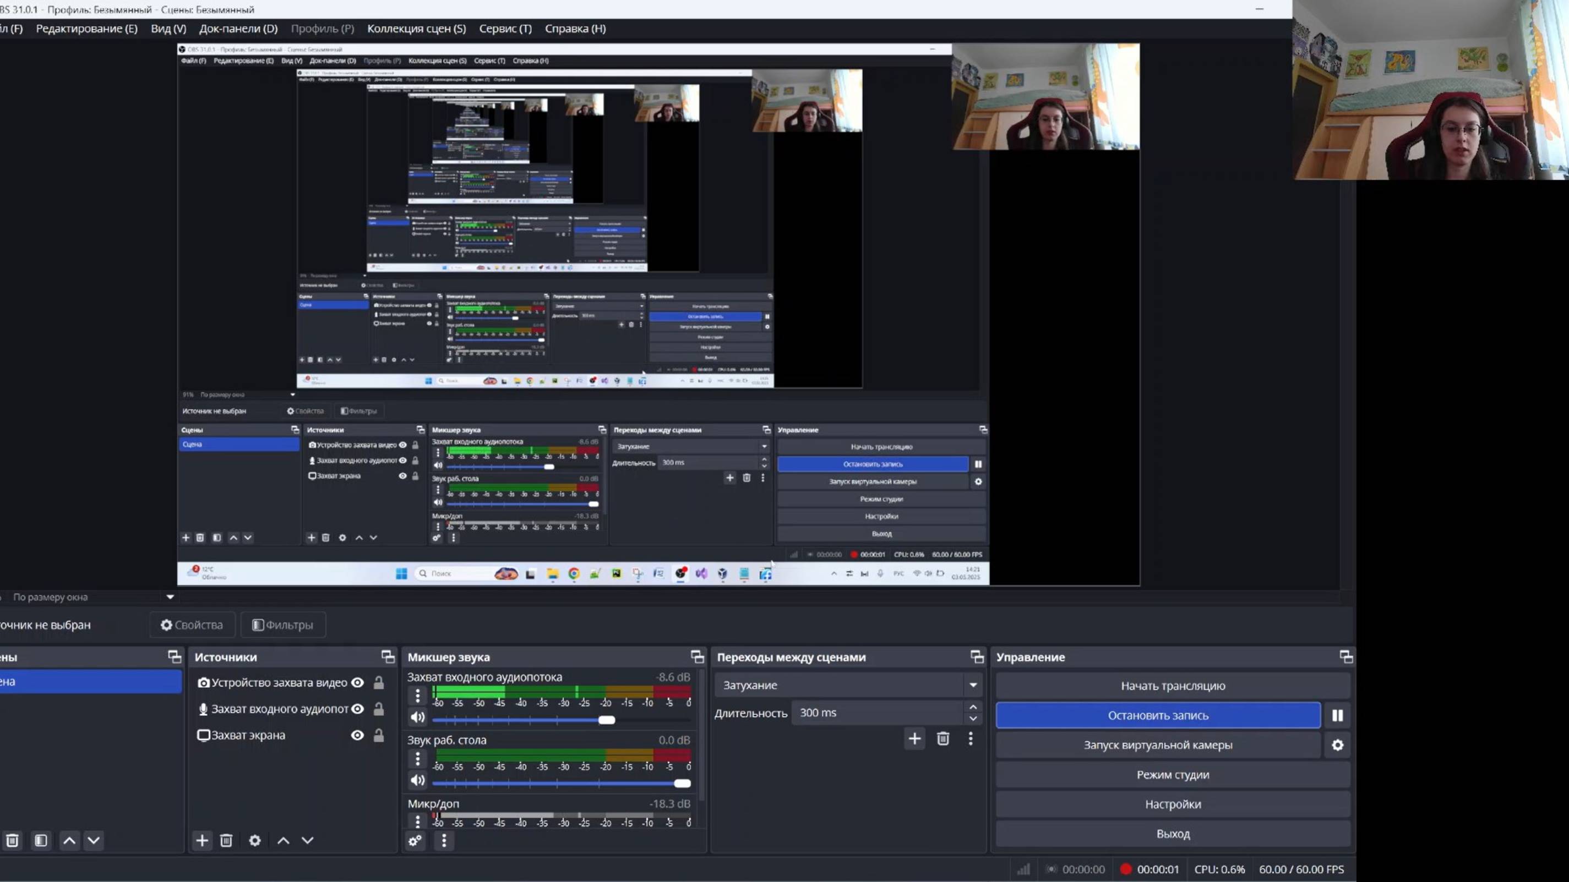The image size is (1569, 882).
Task: Mute the Звук раб. стола speaker icon
Action: (417, 780)
